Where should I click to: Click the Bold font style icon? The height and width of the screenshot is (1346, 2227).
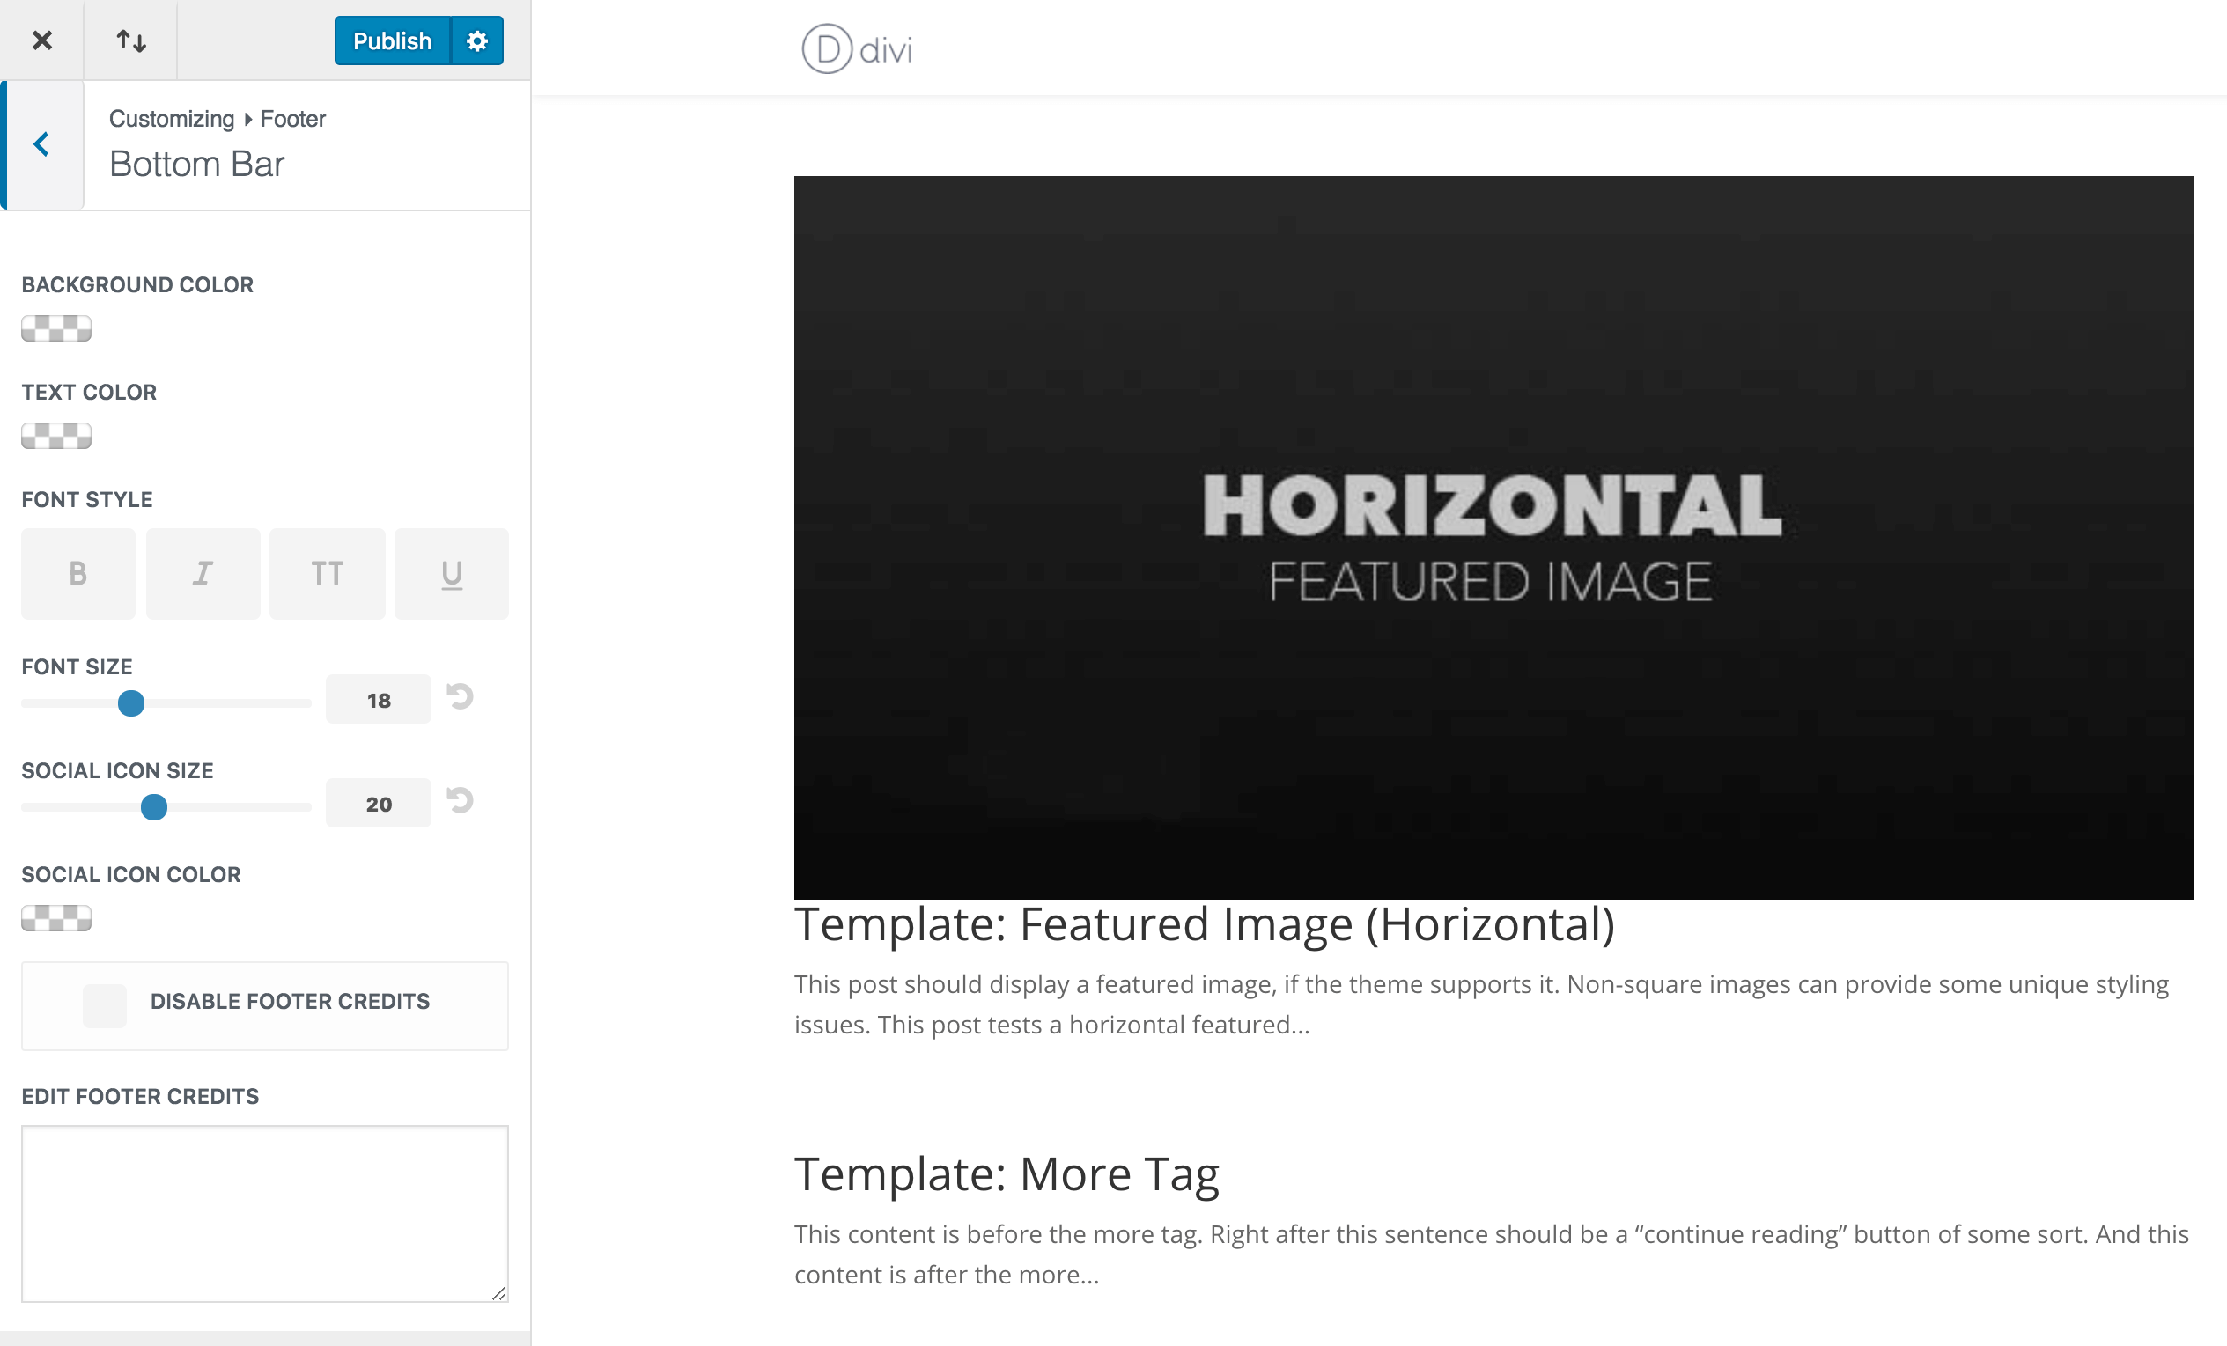(78, 573)
